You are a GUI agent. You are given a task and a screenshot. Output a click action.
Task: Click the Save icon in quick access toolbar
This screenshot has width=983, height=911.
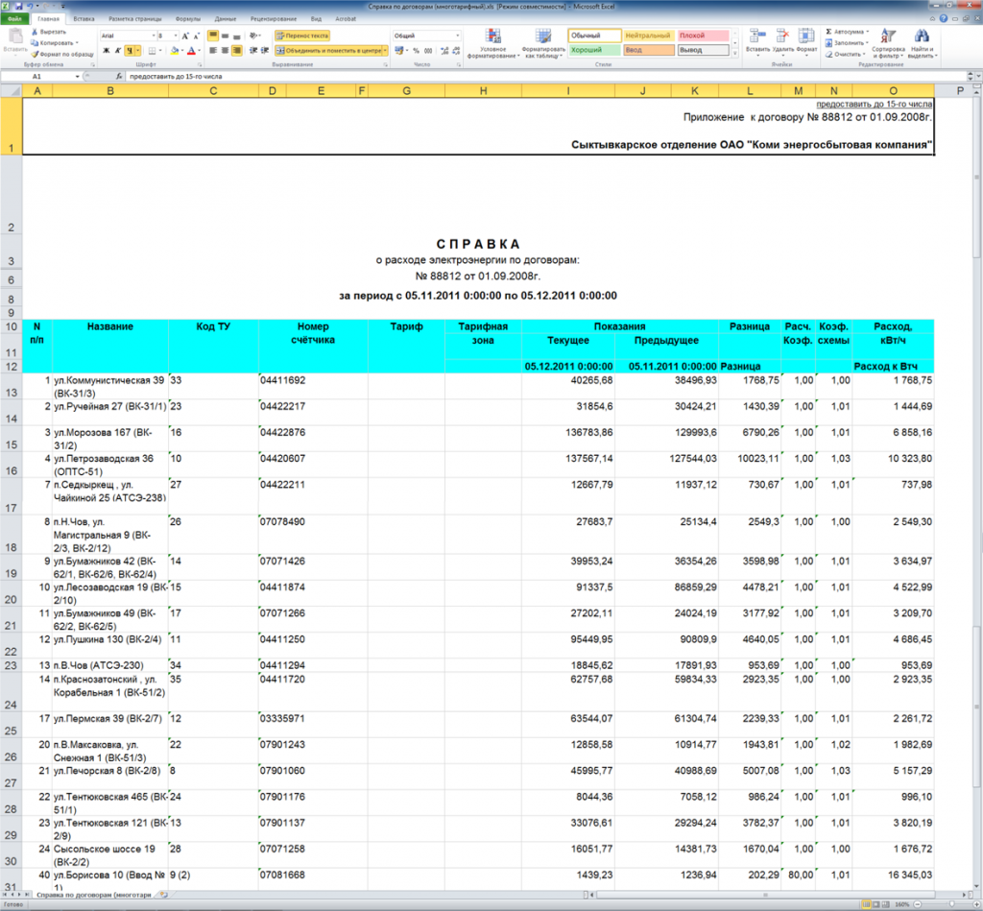[19, 7]
